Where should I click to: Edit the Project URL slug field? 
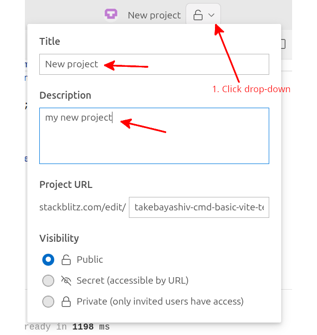(x=199, y=207)
